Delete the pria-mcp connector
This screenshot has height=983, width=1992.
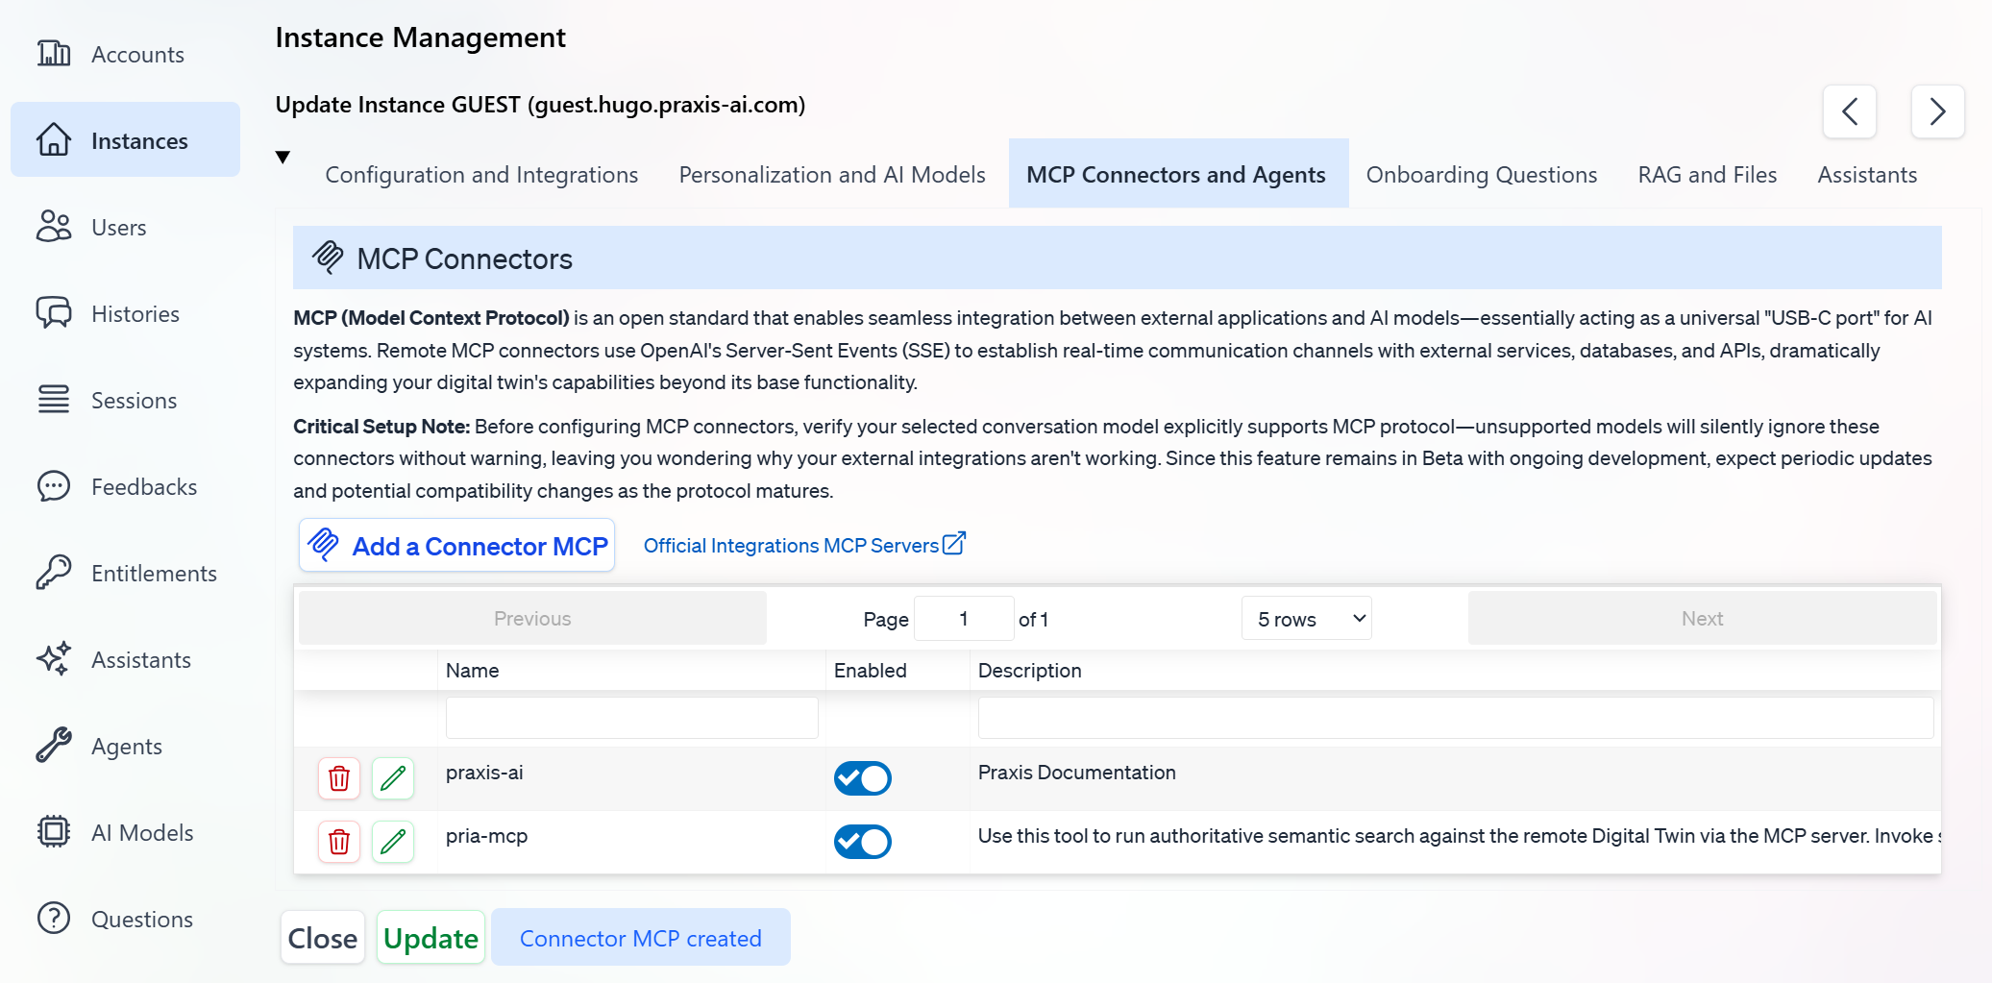coord(339,842)
